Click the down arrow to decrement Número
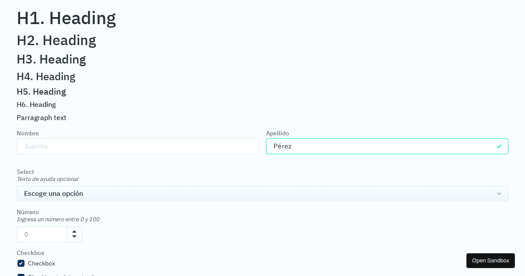 (x=74, y=237)
